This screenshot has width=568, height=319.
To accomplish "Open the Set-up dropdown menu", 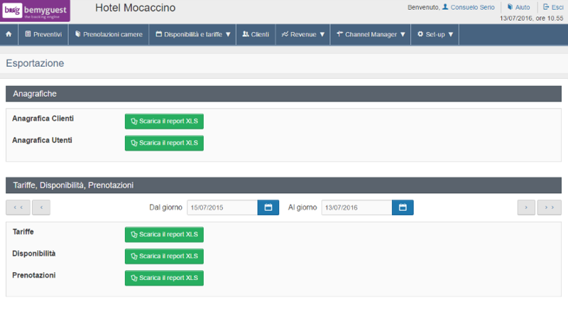I will click(435, 34).
